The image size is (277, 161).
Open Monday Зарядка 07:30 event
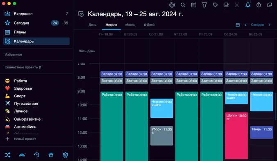point(112,74)
